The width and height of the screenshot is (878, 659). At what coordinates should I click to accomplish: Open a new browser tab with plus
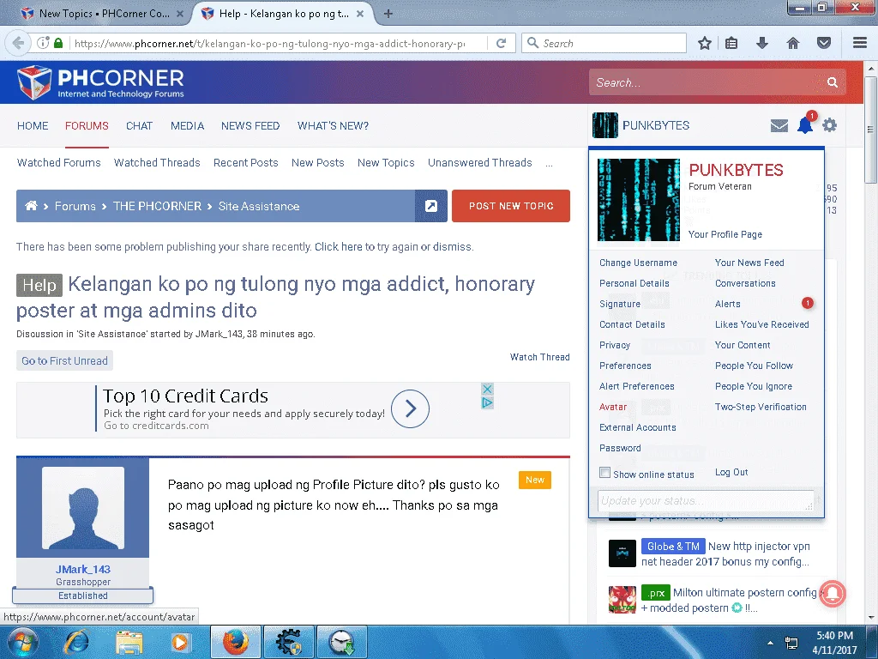(x=388, y=14)
